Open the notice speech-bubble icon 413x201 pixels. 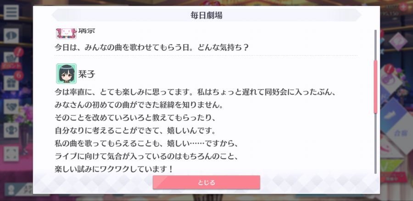(x=11, y=36)
